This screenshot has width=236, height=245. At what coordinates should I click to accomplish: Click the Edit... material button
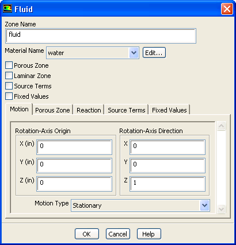[154, 53]
